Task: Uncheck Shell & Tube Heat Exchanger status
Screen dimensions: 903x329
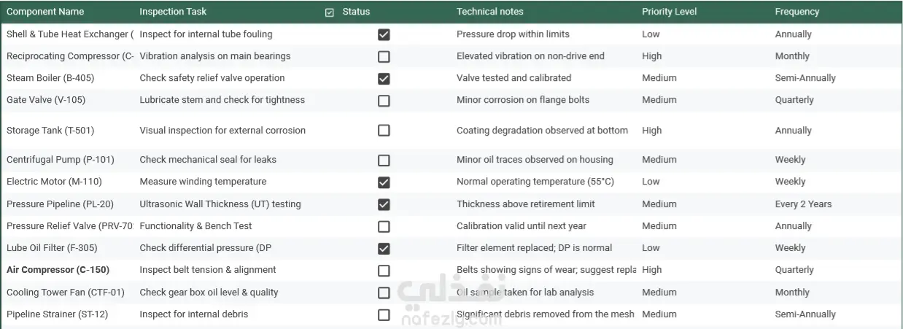Action: pos(384,34)
